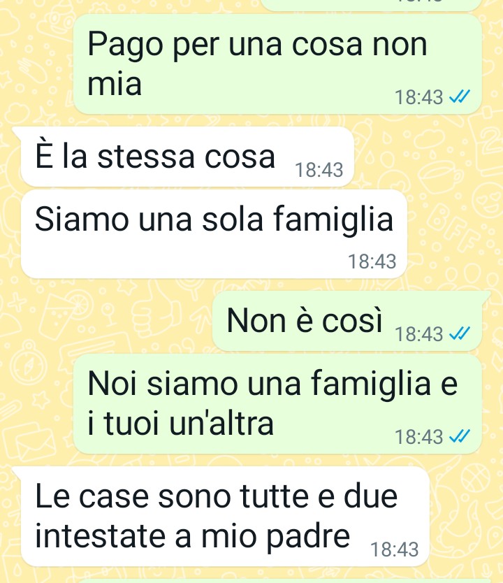Select the "È la stessa cosa" message bubble

[x=187, y=157]
